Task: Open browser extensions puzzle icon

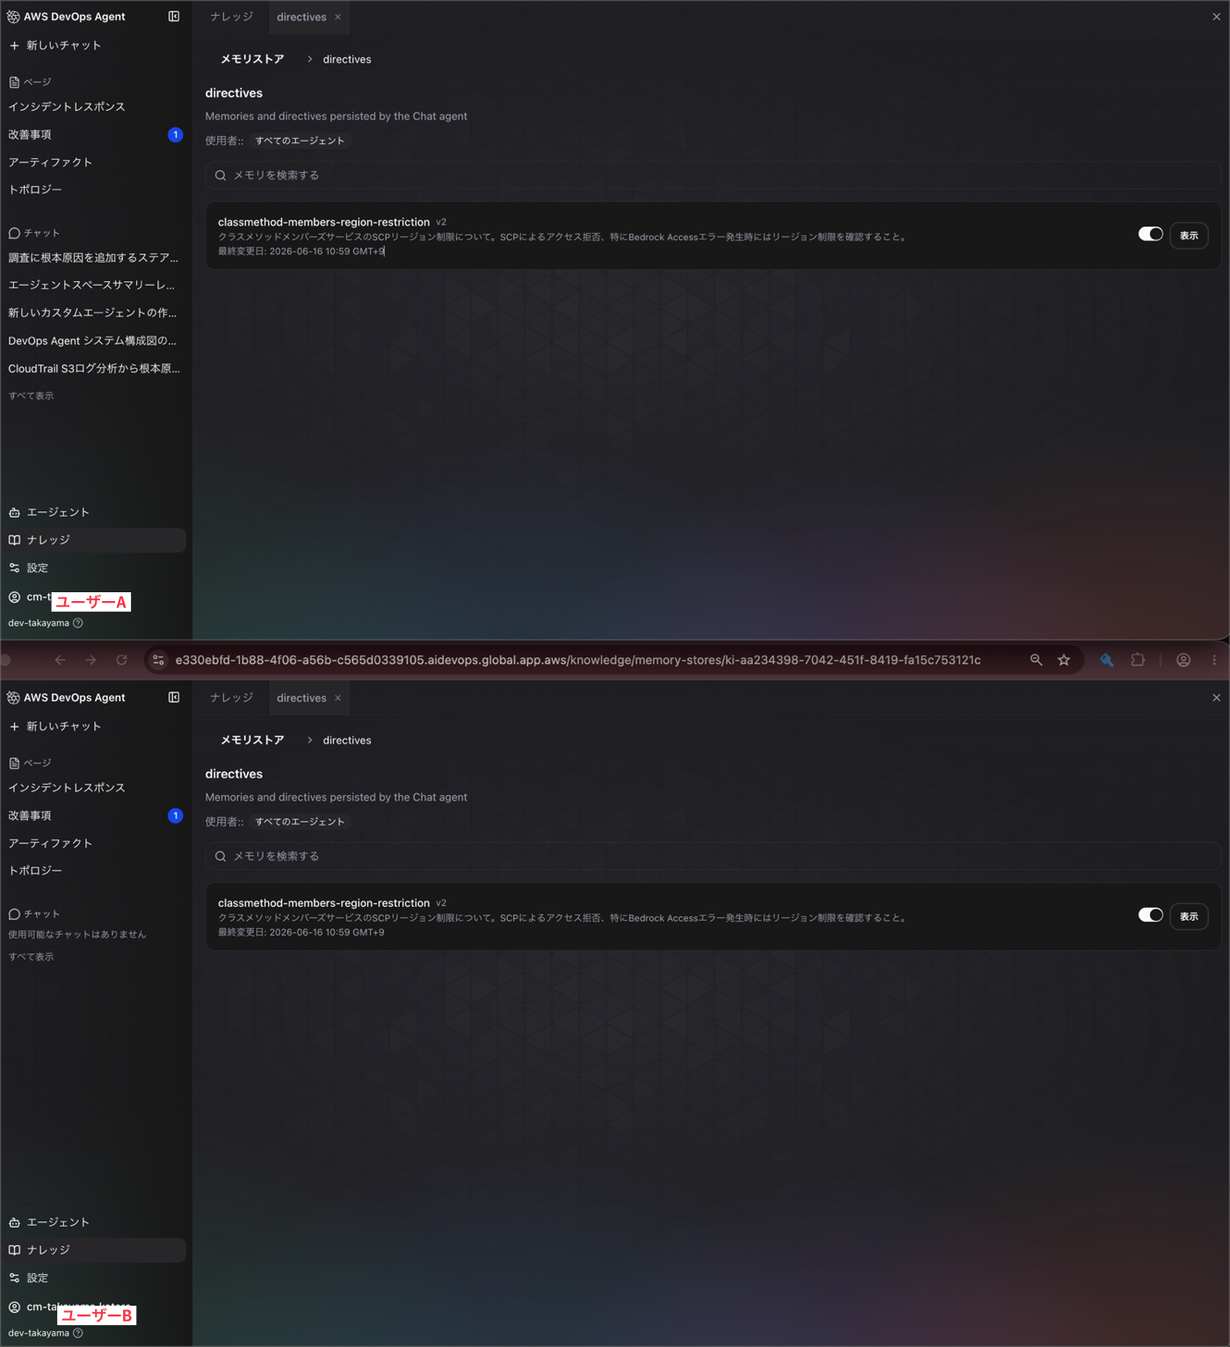Action: click(1138, 660)
